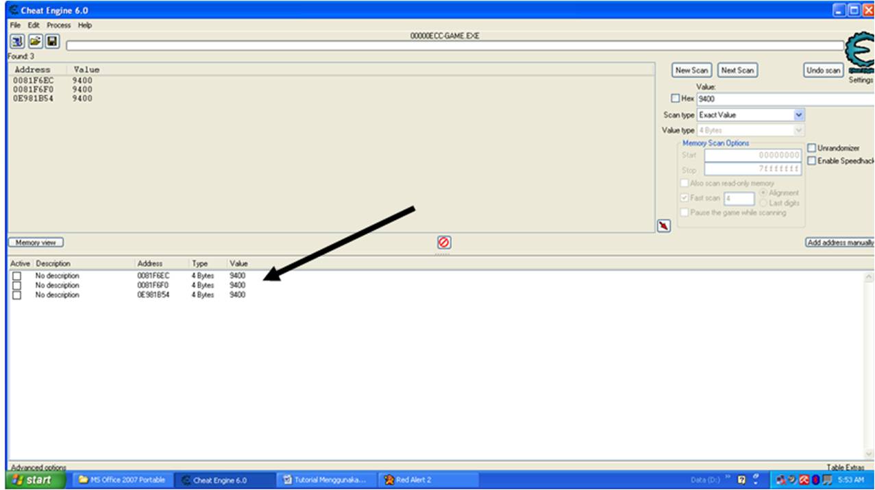
Task: Click the 9400 value of 0081F6EC list entry
Action: point(237,275)
